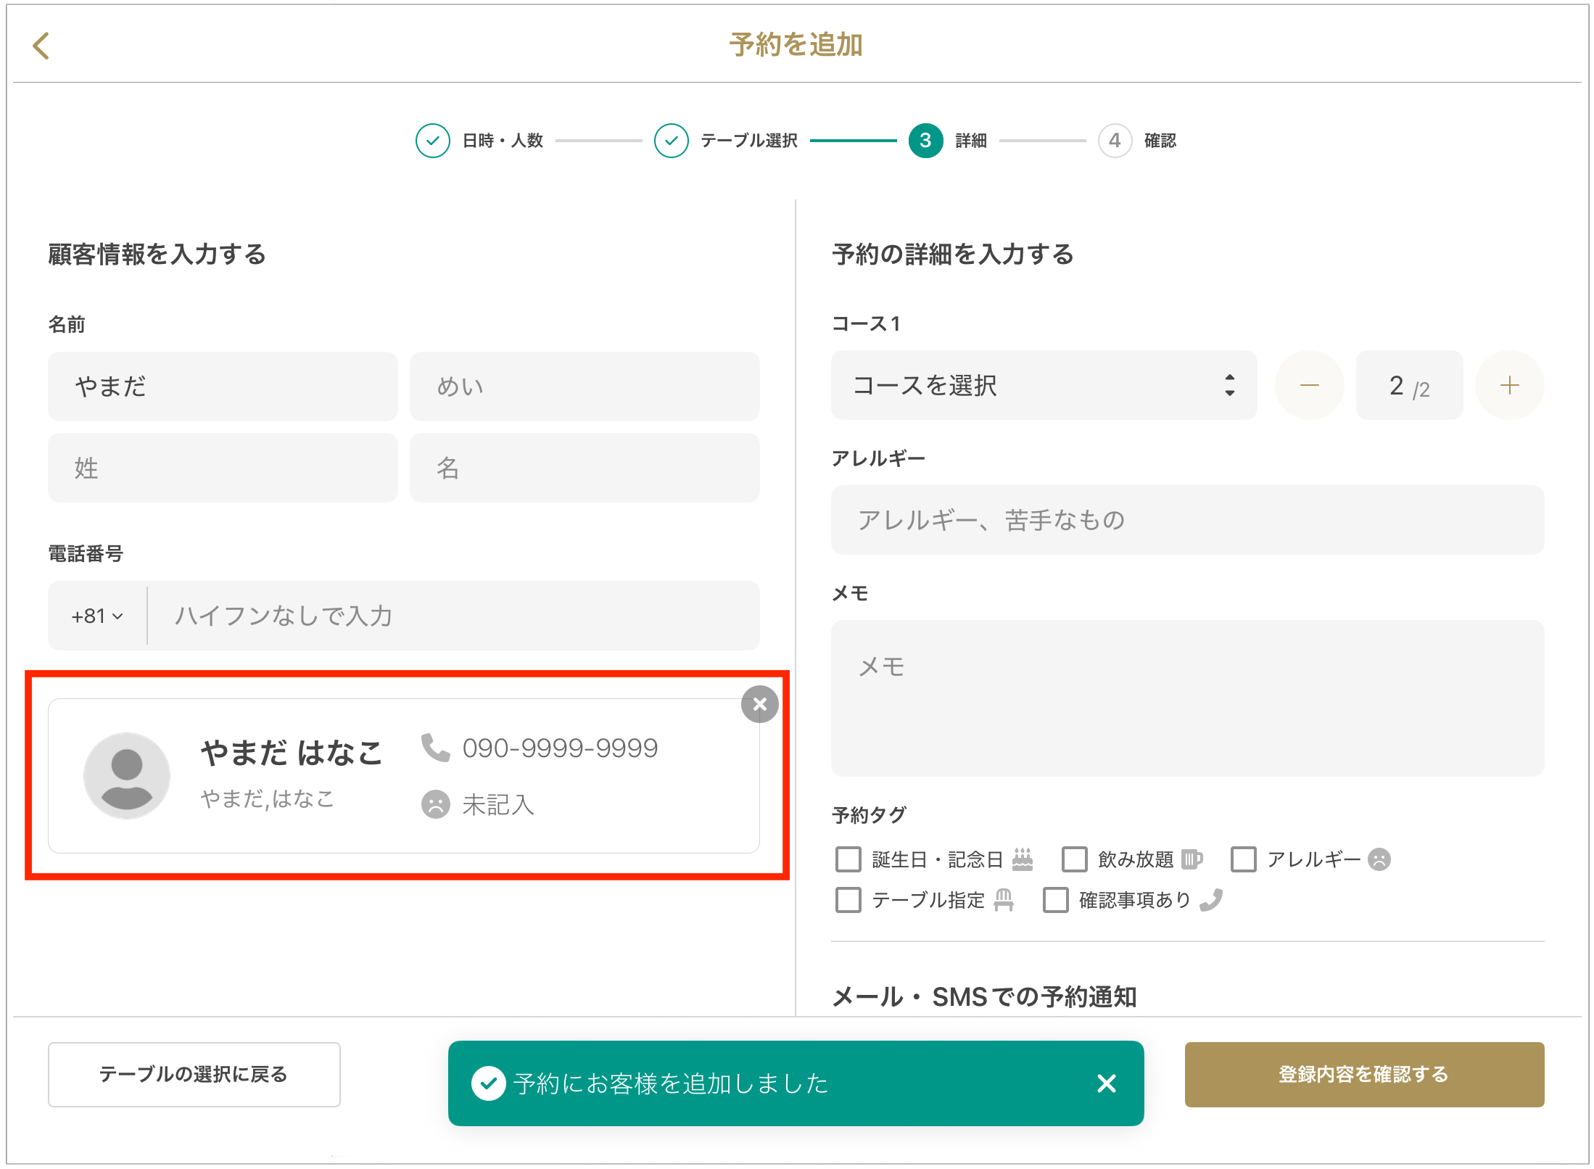Click phone icon beside 090-9999-9999
This screenshot has width=1594, height=1169.
pyautogui.click(x=436, y=748)
